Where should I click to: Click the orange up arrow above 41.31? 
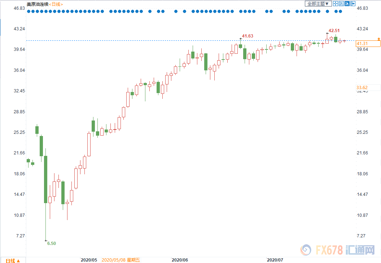click(x=378, y=38)
